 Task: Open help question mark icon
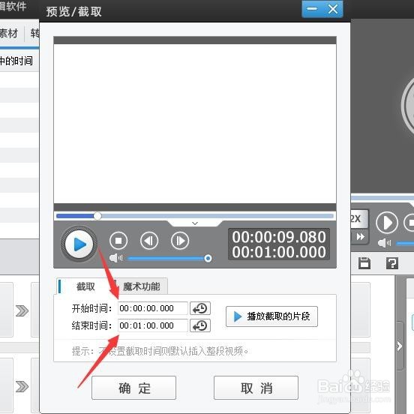coord(392,263)
